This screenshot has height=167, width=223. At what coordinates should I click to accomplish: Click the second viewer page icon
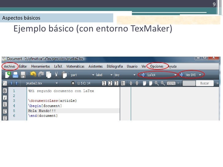(150, 83)
